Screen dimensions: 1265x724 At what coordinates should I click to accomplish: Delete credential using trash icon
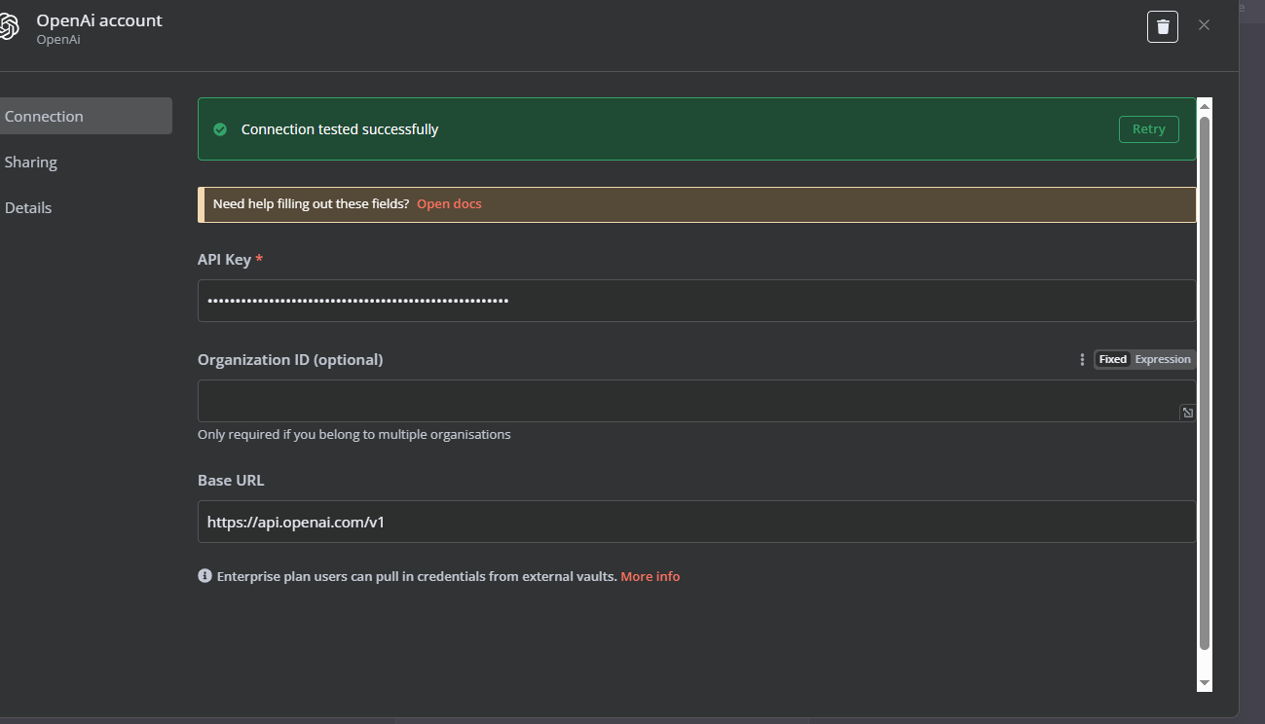click(x=1163, y=26)
